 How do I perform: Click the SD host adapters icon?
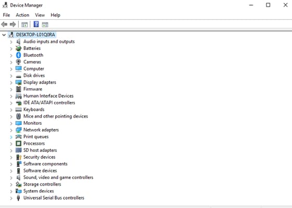pos(18,150)
